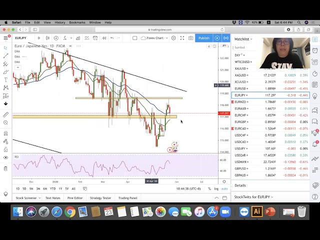Open the chart settings gear
This screenshot has height=240, width=320.
click(x=173, y=38)
